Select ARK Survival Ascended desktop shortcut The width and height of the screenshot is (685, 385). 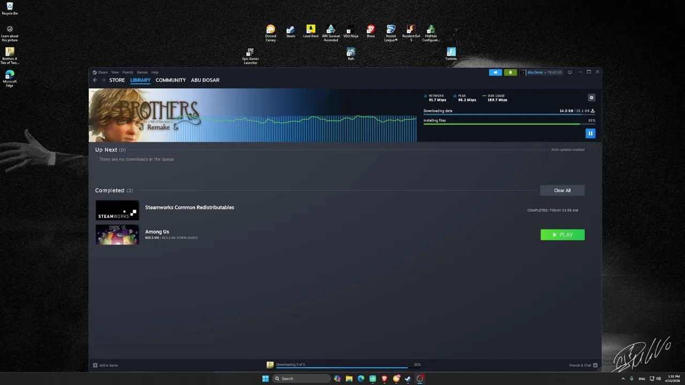pyautogui.click(x=331, y=33)
